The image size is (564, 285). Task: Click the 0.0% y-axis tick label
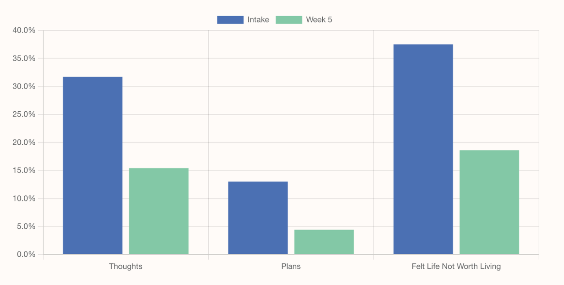pos(26,255)
